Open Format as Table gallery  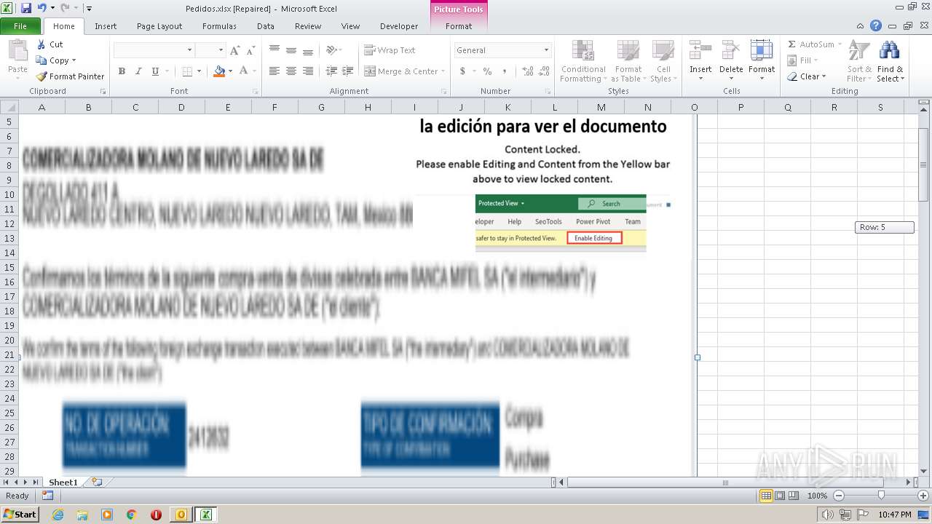pyautogui.click(x=628, y=62)
